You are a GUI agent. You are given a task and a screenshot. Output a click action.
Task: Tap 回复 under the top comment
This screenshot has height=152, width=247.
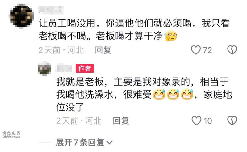click(x=103, y=50)
